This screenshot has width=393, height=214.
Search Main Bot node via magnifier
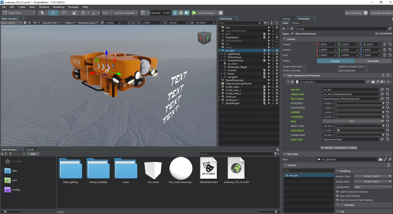tap(382, 90)
